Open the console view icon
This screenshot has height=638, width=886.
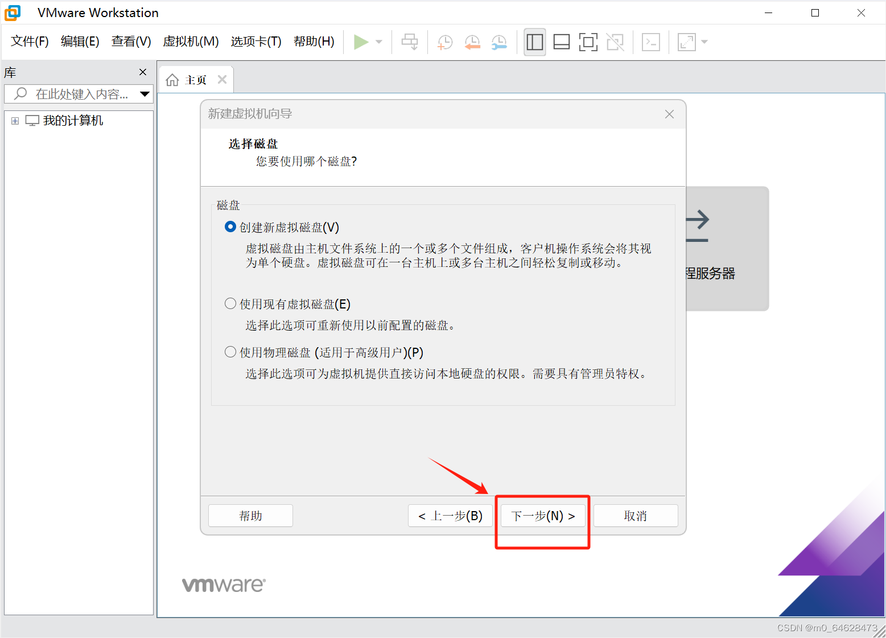651,42
